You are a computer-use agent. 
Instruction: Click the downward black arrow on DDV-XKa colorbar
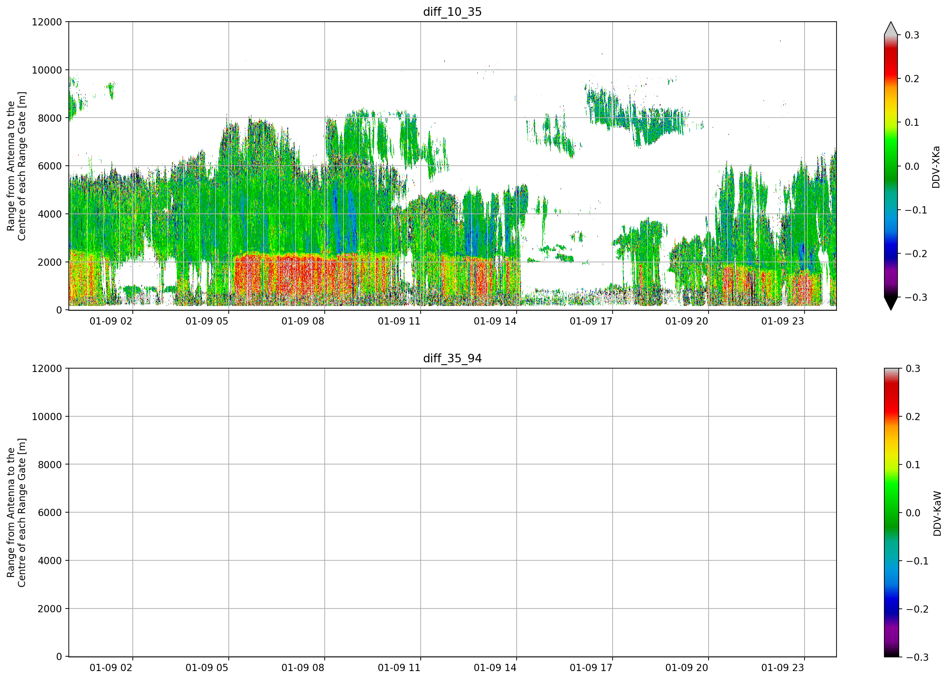[x=891, y=304]
